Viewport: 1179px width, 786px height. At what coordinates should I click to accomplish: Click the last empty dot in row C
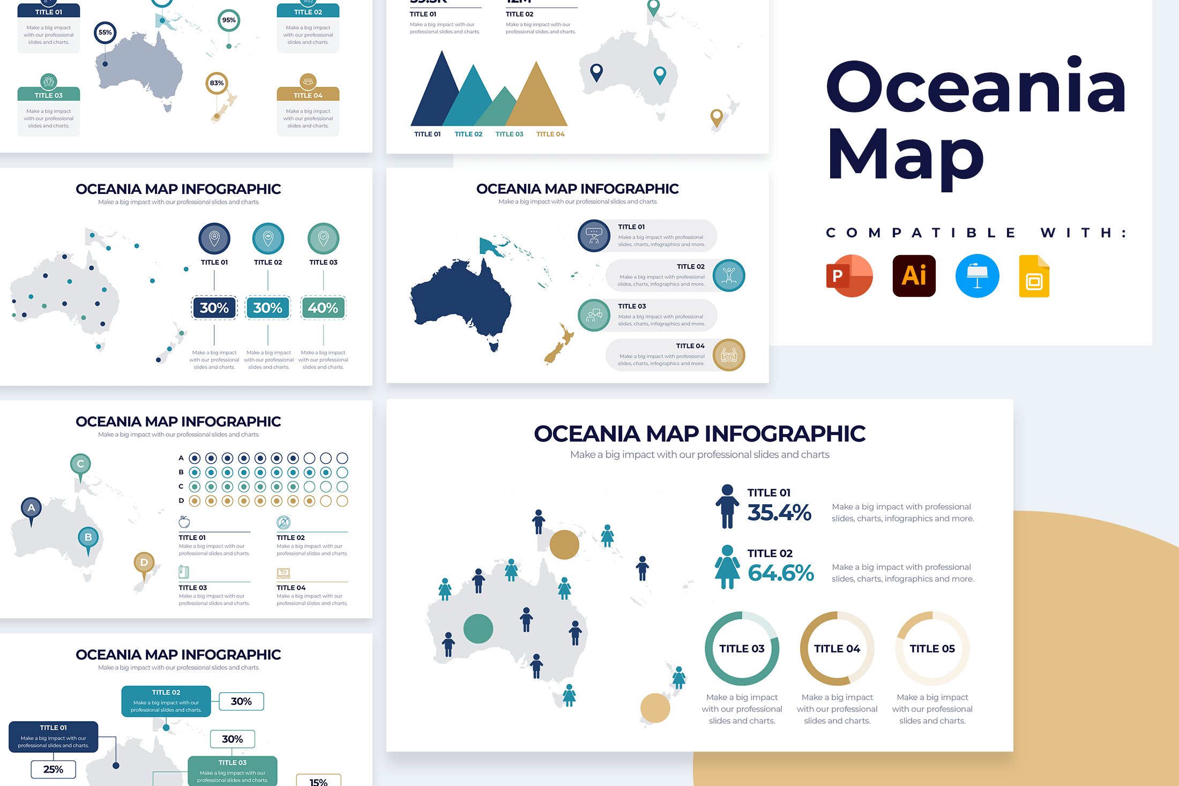coord(342,486)
